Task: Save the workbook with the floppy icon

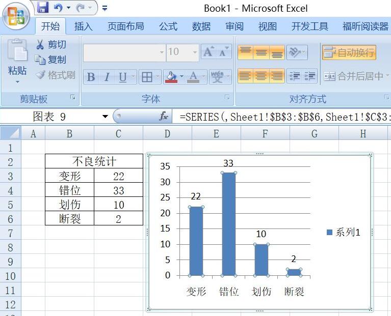Action: tap(43, 7)
